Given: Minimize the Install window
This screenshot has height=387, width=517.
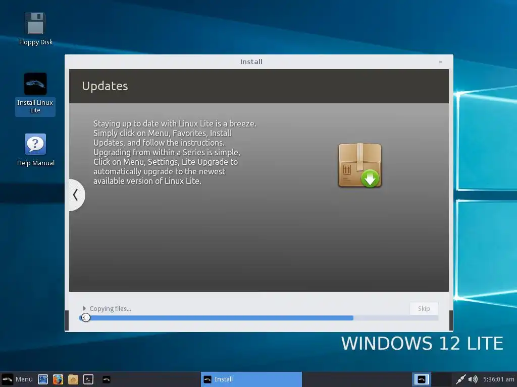Looking at the screenshot, I should (440, 62).
